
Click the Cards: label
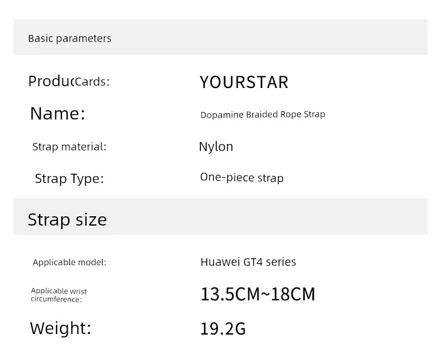click(92, 82)
